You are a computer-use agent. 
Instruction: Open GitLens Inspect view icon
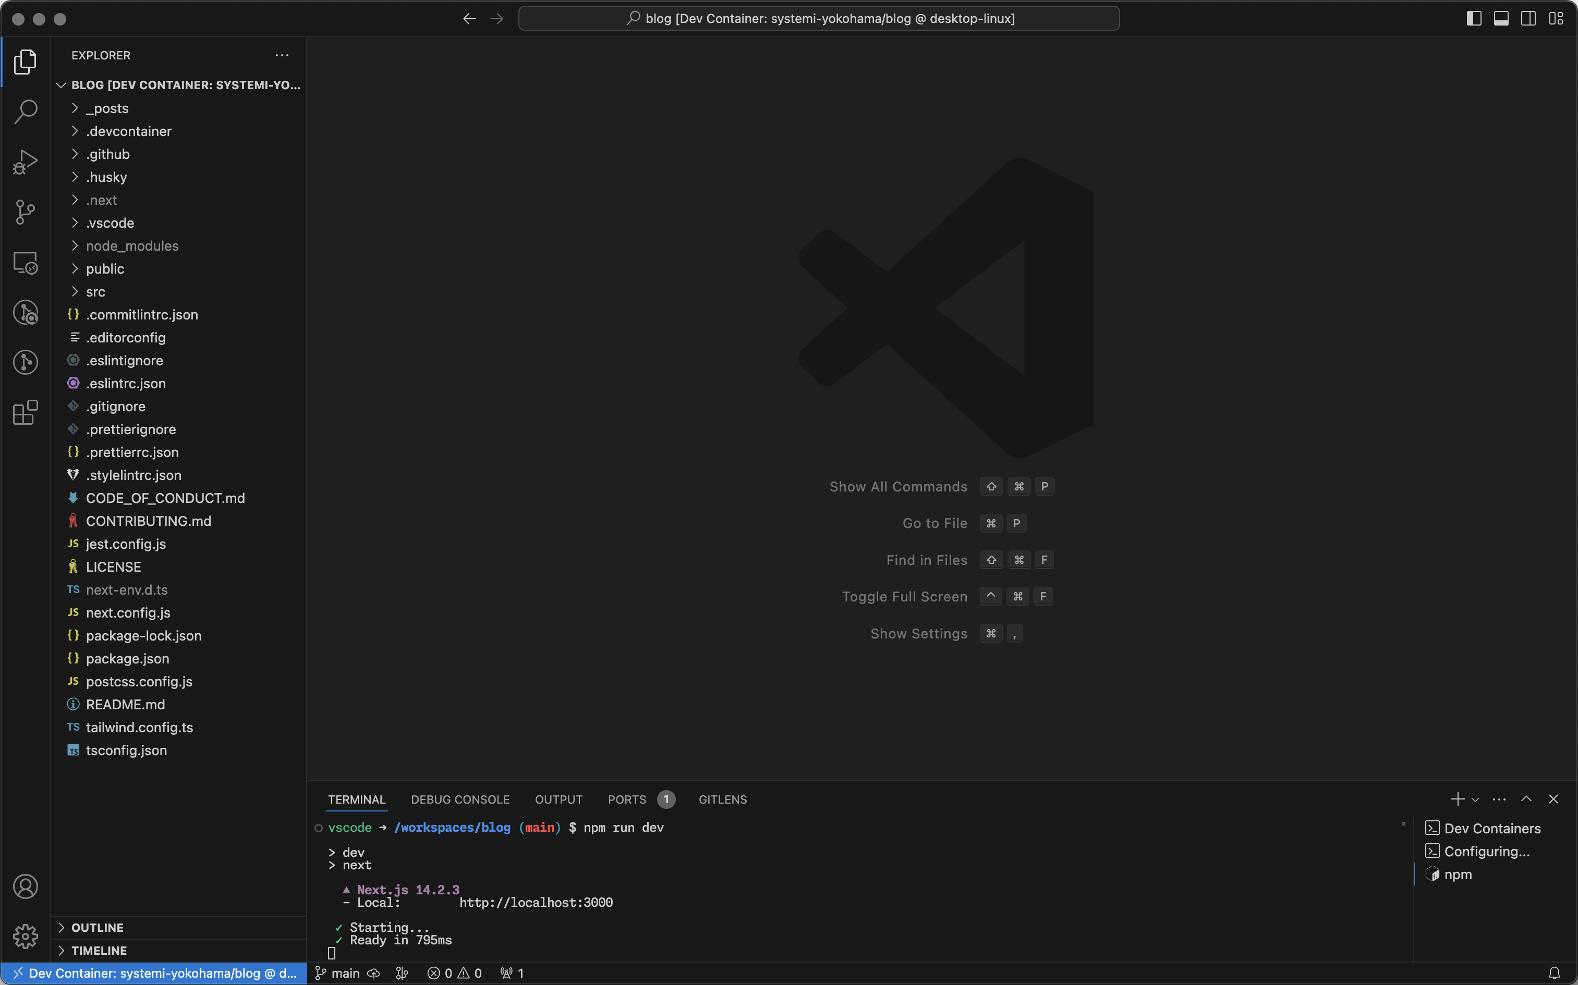pos(25,313)
